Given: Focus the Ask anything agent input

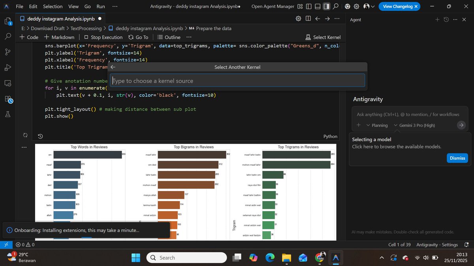Looking at the screenshot, I should [408, 114].
